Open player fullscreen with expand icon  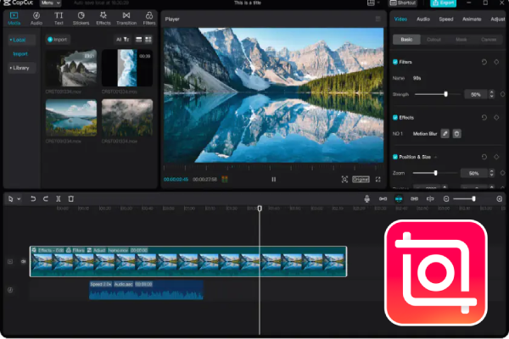click(x=378, y=180)
